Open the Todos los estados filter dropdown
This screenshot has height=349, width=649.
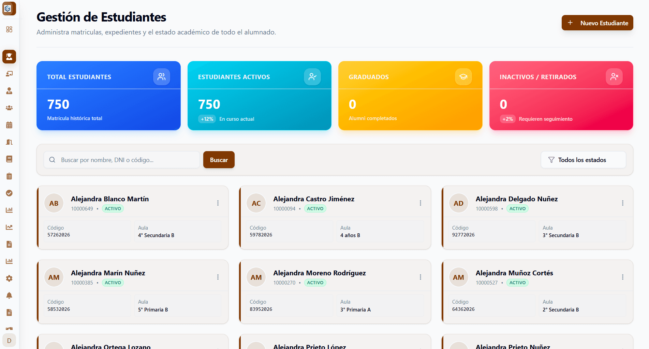click(583, 160)
